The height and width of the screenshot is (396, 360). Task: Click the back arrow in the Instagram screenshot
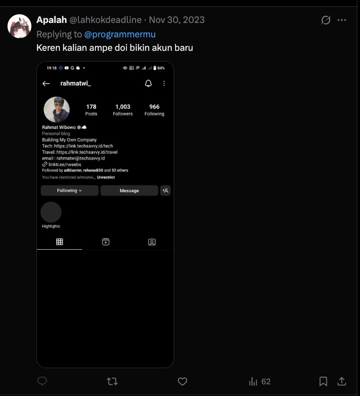pyautogui.click(x=46, y=83)
